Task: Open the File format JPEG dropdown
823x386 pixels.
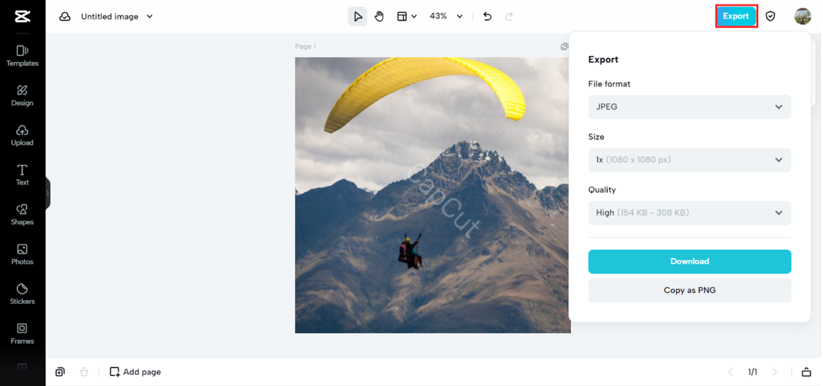Action: 689,107
